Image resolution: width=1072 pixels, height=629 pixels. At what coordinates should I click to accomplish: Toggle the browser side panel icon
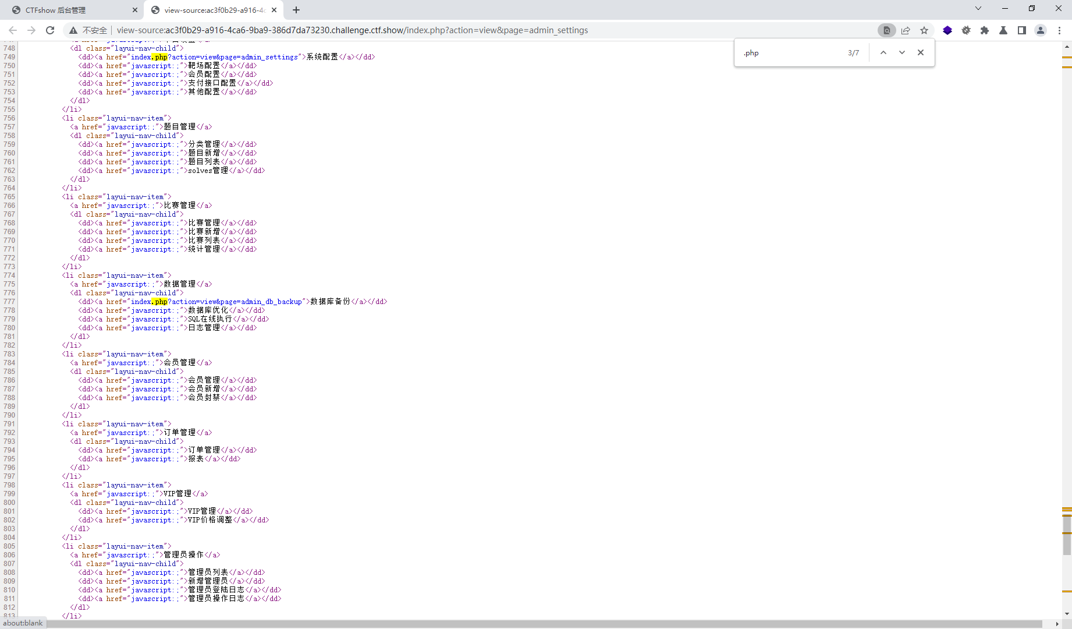[x=1023, y=30]
